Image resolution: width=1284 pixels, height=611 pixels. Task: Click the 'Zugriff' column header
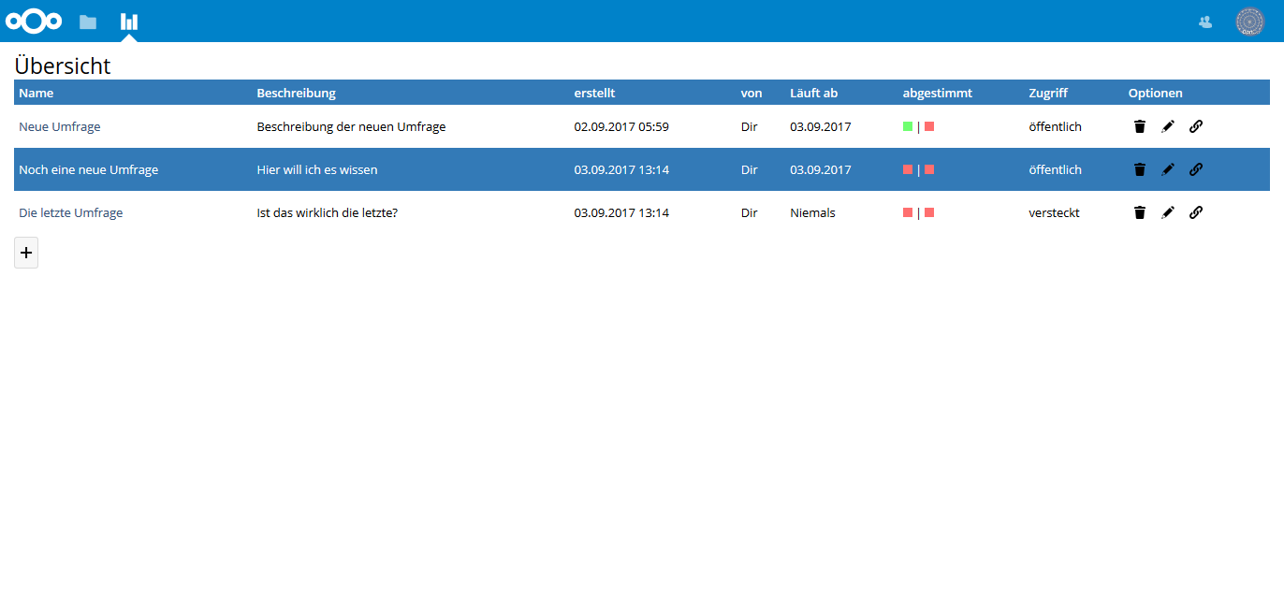click(x=1048, y=93)
